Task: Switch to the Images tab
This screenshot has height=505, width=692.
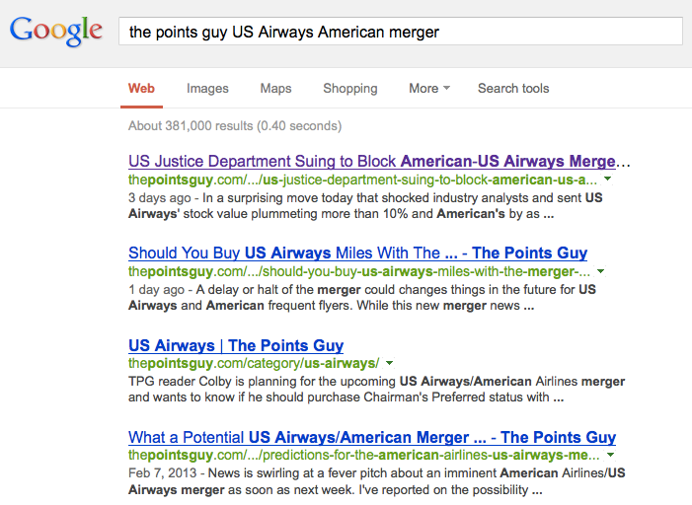Action: coord(207,88)
